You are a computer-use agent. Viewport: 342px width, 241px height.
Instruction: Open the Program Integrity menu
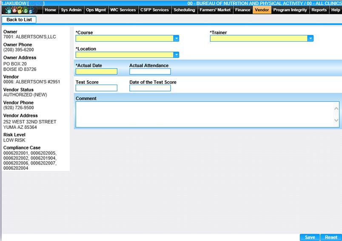[290, 10]
